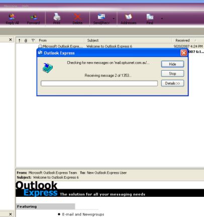Sort by the attachment paperclip column
The width and height of the screenshot is (204, 217).
coord(26,40)
